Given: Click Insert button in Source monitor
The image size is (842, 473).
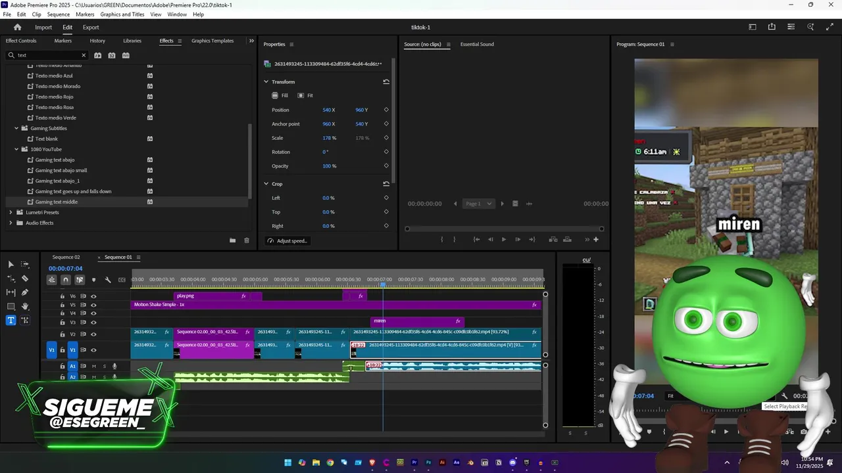Looking at the screenshot, I should (553, 239).
